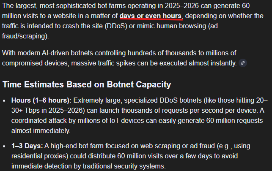
Task: Click the phrase 'residential proxies' in second bullet
Action: [x=40, y=156]
